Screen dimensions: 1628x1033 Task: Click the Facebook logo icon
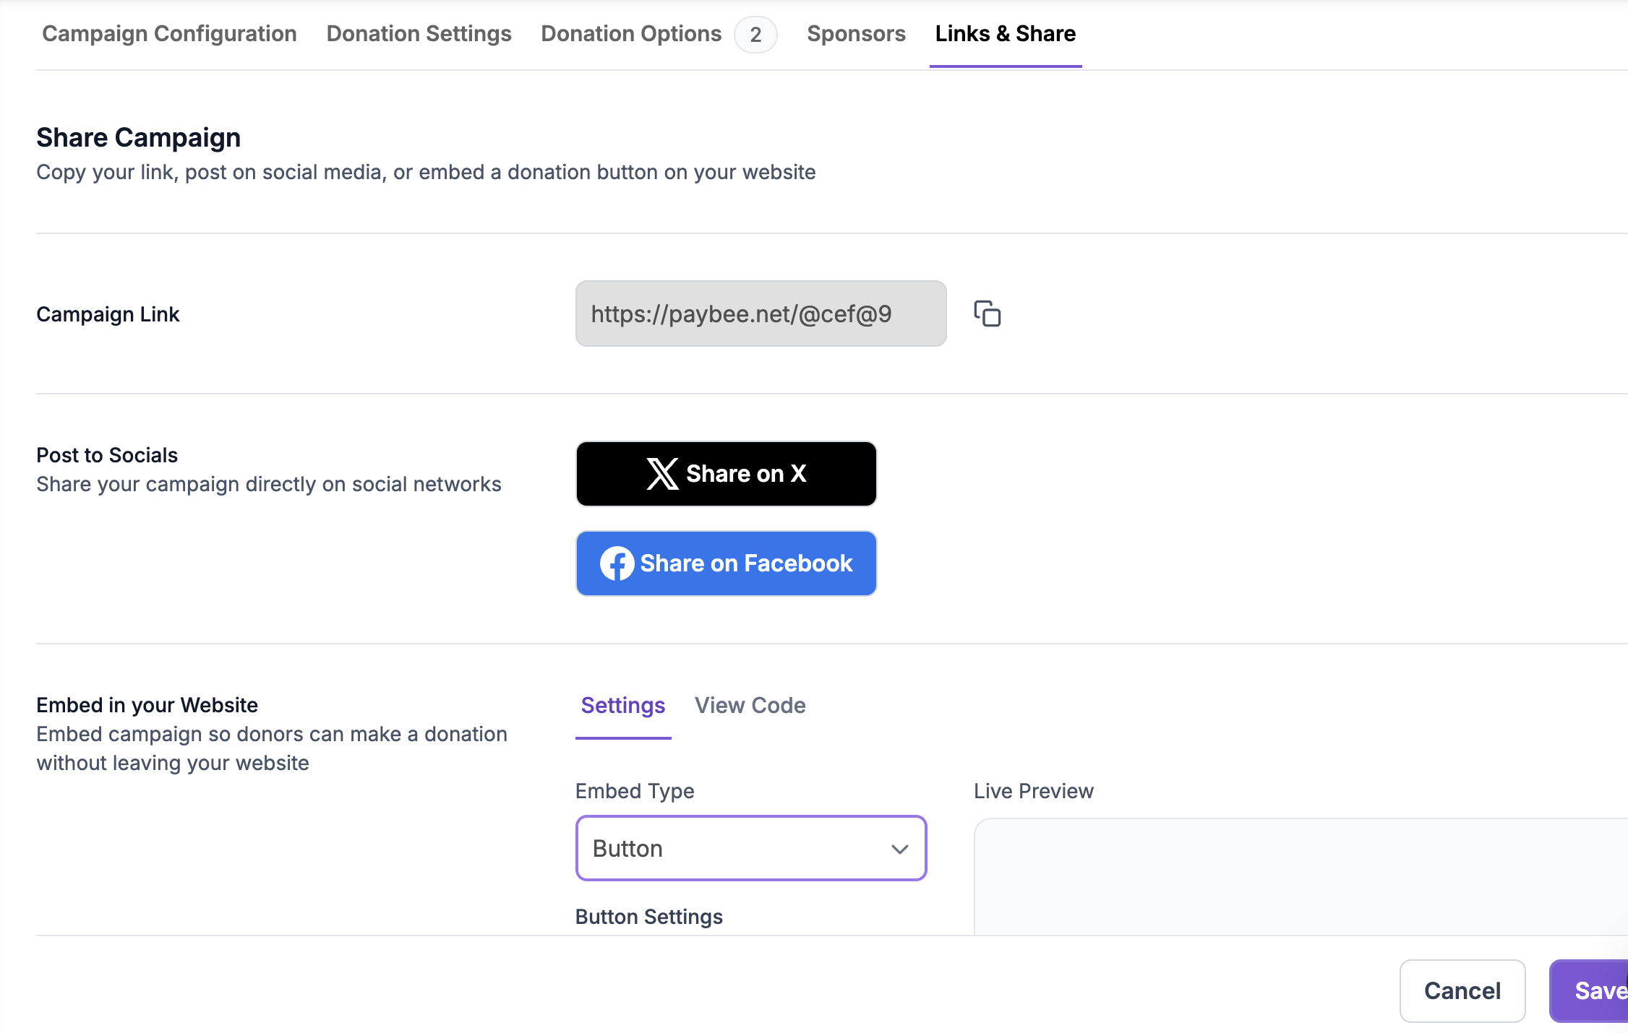click(617, 563)
